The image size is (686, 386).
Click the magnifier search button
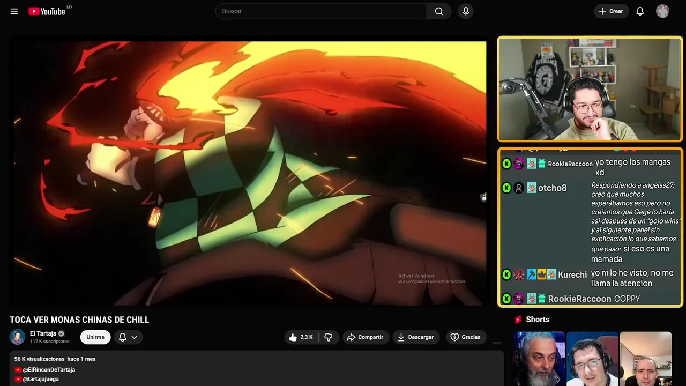pyautogui.click(x=439, y=11)
